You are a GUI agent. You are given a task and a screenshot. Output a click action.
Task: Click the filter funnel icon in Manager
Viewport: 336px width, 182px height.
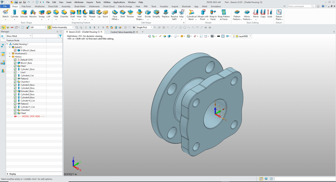(x=60, y=36)
